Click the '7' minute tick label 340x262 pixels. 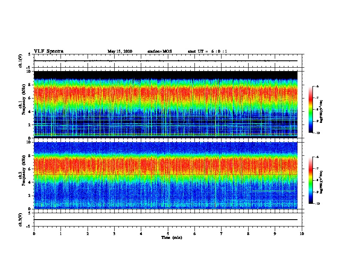(x=222, y=234)
